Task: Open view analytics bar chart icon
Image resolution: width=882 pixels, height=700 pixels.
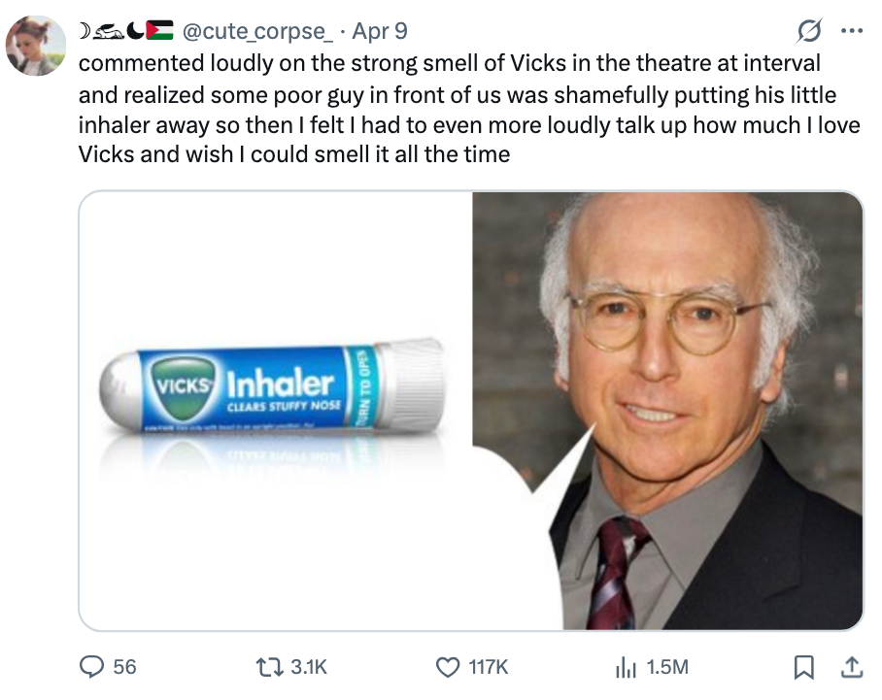Action: click(x=628, y=666)
